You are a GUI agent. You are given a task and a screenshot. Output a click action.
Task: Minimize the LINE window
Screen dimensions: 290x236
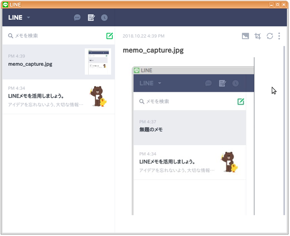[x=271, y=5]
